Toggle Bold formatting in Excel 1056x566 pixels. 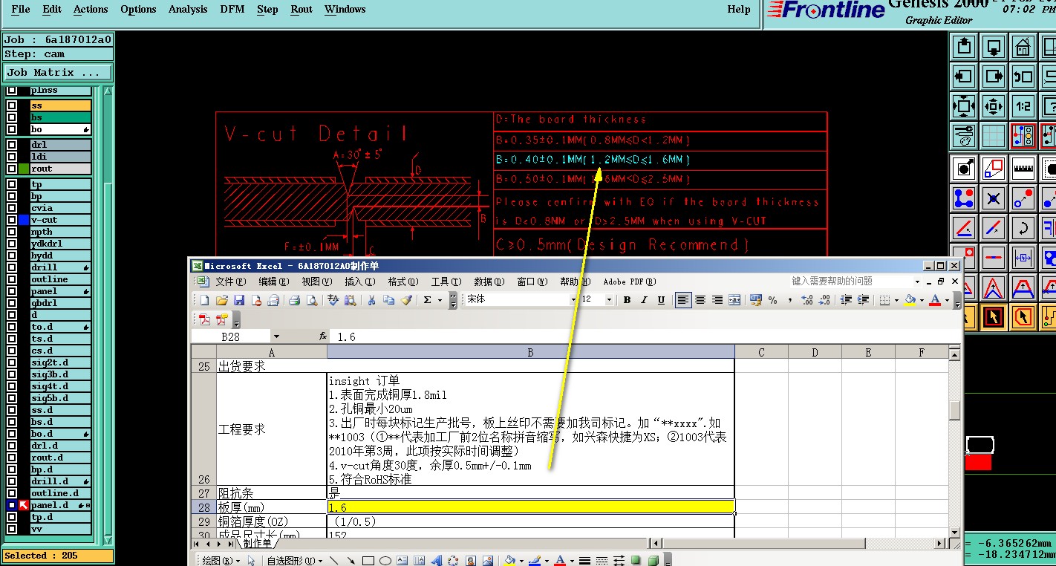point(628,300)
